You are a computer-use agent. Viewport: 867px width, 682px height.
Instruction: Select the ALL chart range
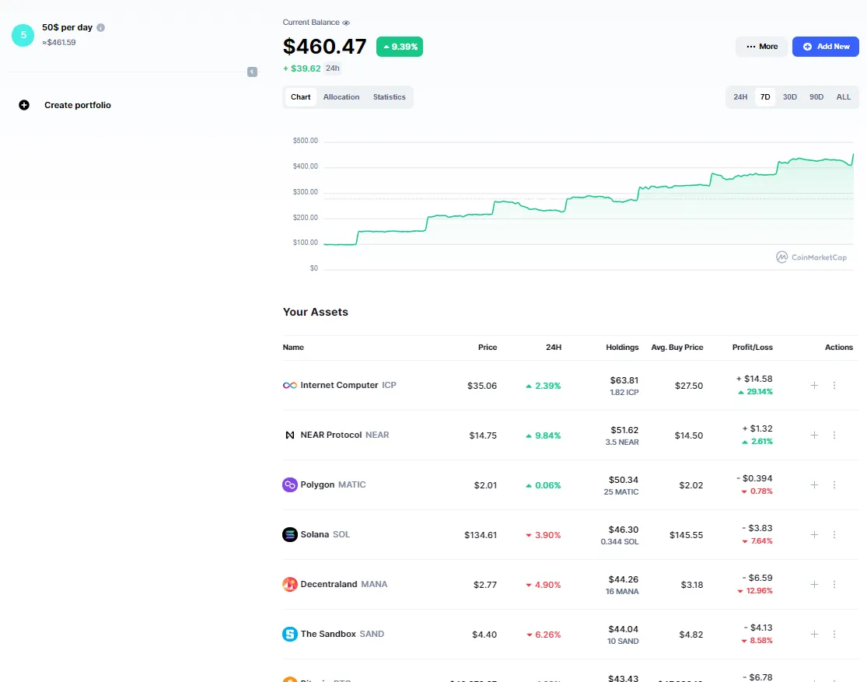point(843,96)
